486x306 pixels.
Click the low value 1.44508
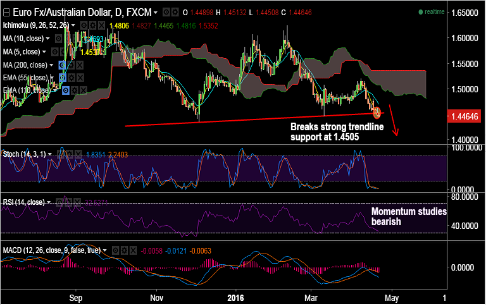coord(267,13)
